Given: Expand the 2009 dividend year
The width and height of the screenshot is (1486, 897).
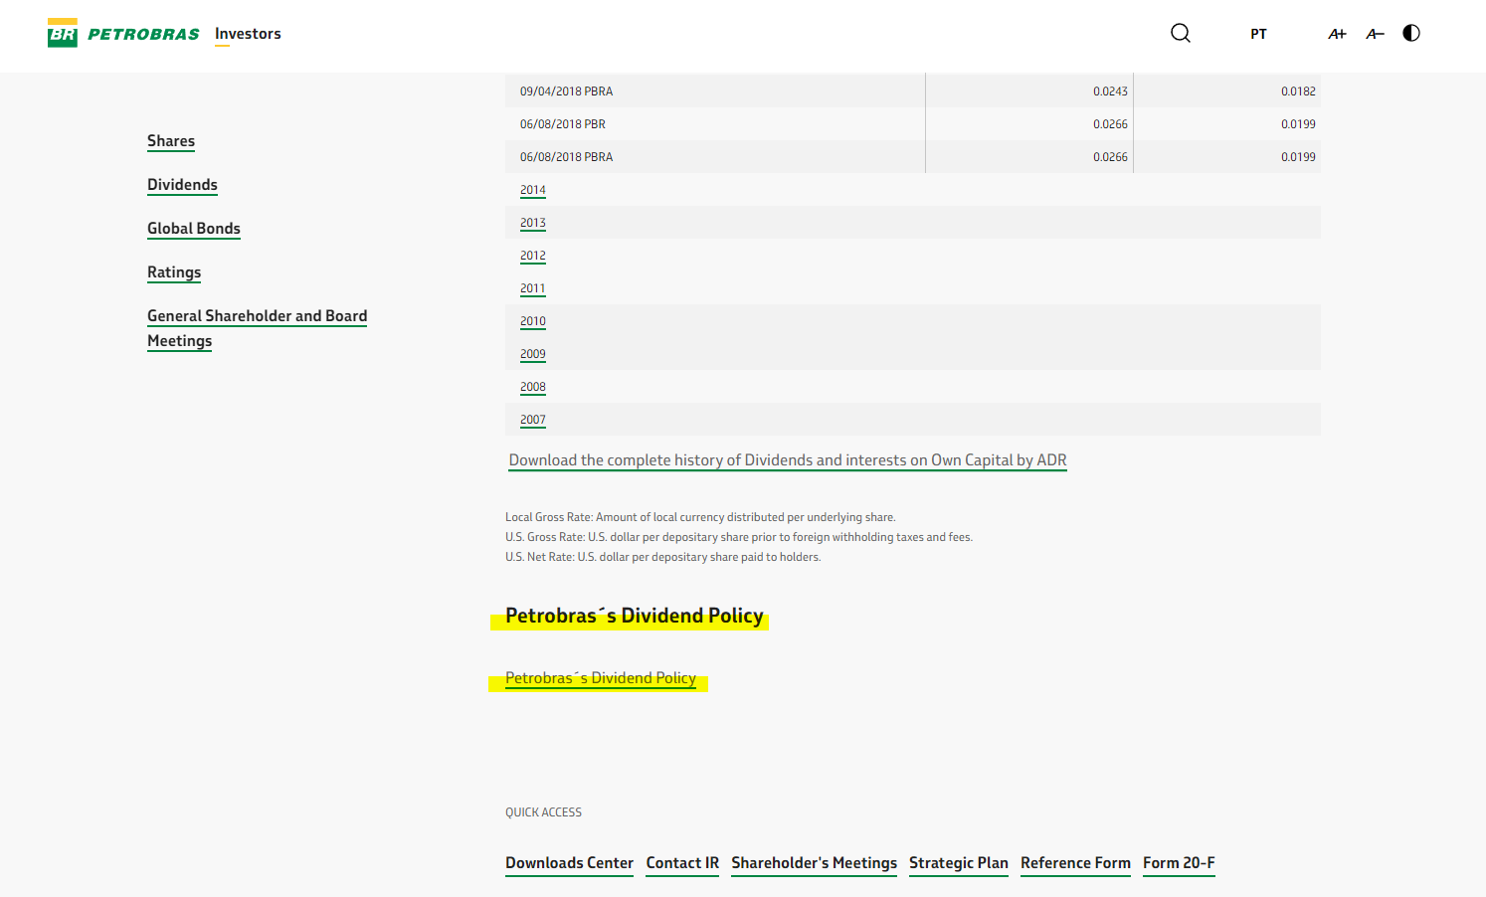Looking at the screenshot, I should click(533, 354).
